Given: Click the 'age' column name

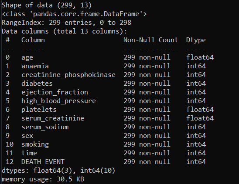Looking at the screenshot, I should tap(27, 57).
